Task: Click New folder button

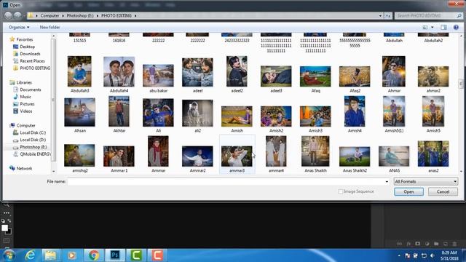Action: pyautogui.click(x=50, y=28)
